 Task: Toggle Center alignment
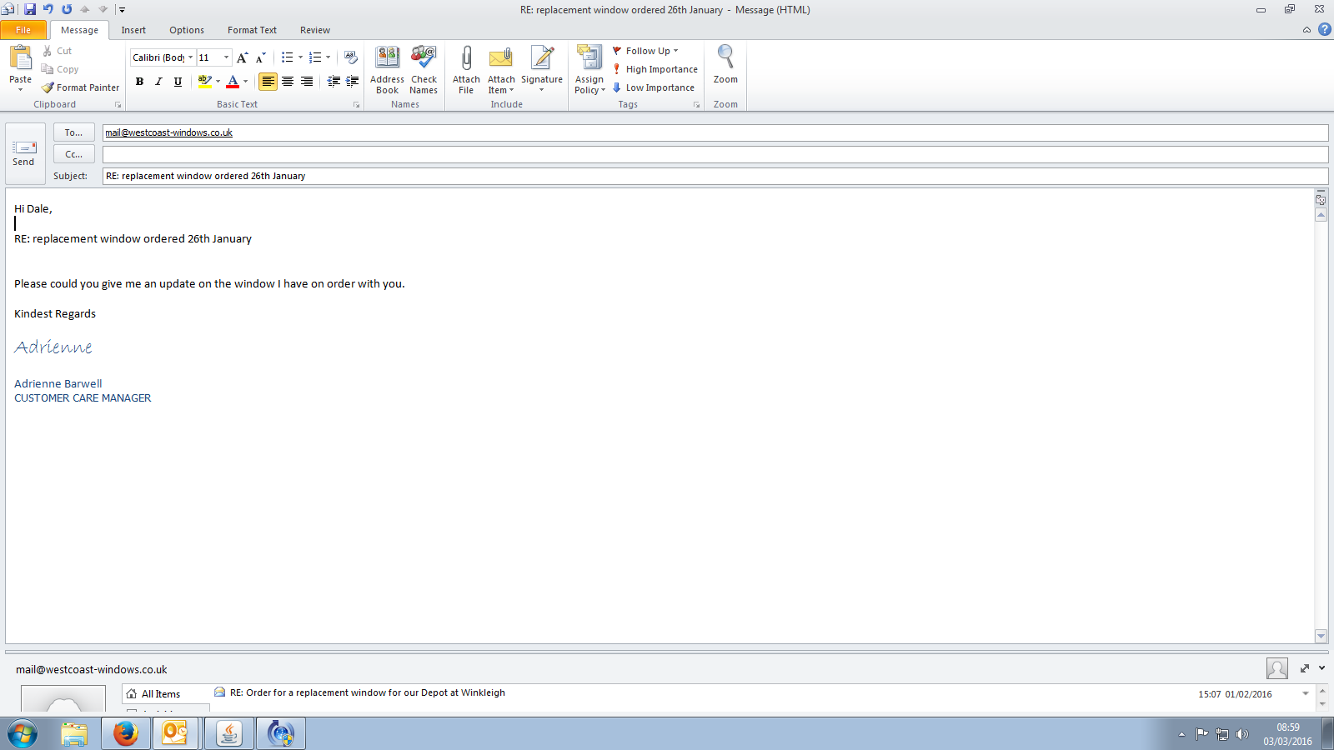coord(288,82)
